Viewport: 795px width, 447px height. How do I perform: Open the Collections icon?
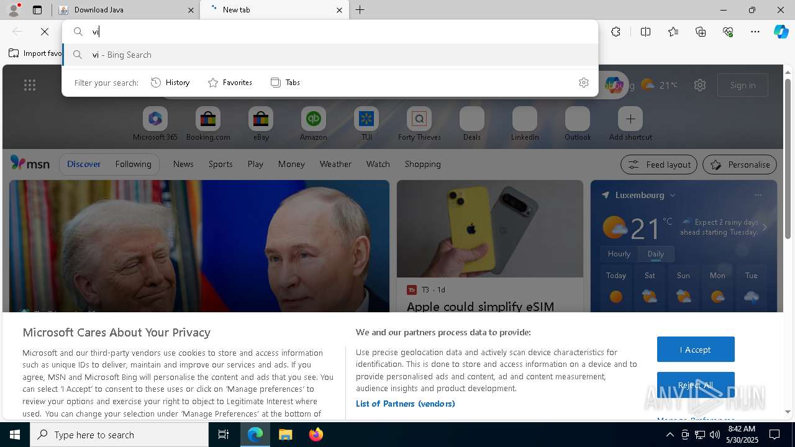tap(701, 32)
